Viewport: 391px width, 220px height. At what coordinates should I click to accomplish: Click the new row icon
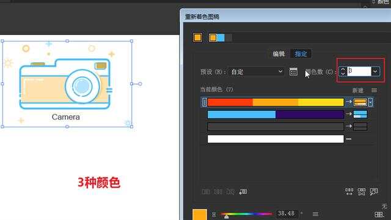[243, 191]
